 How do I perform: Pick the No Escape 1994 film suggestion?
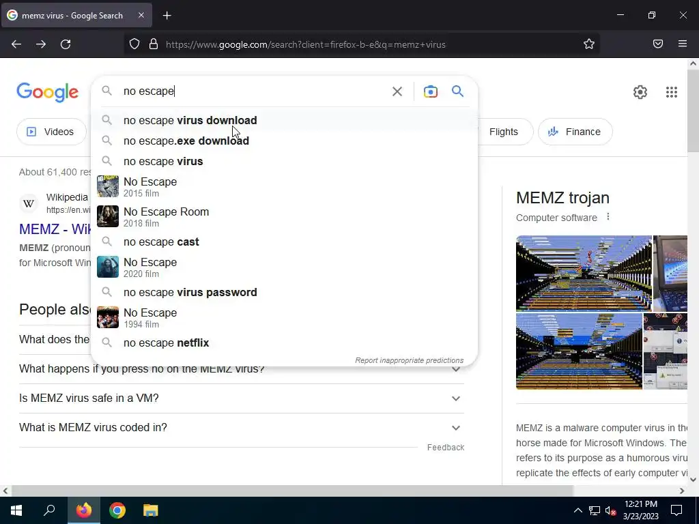pyautogui.click(x=284, y=318)
